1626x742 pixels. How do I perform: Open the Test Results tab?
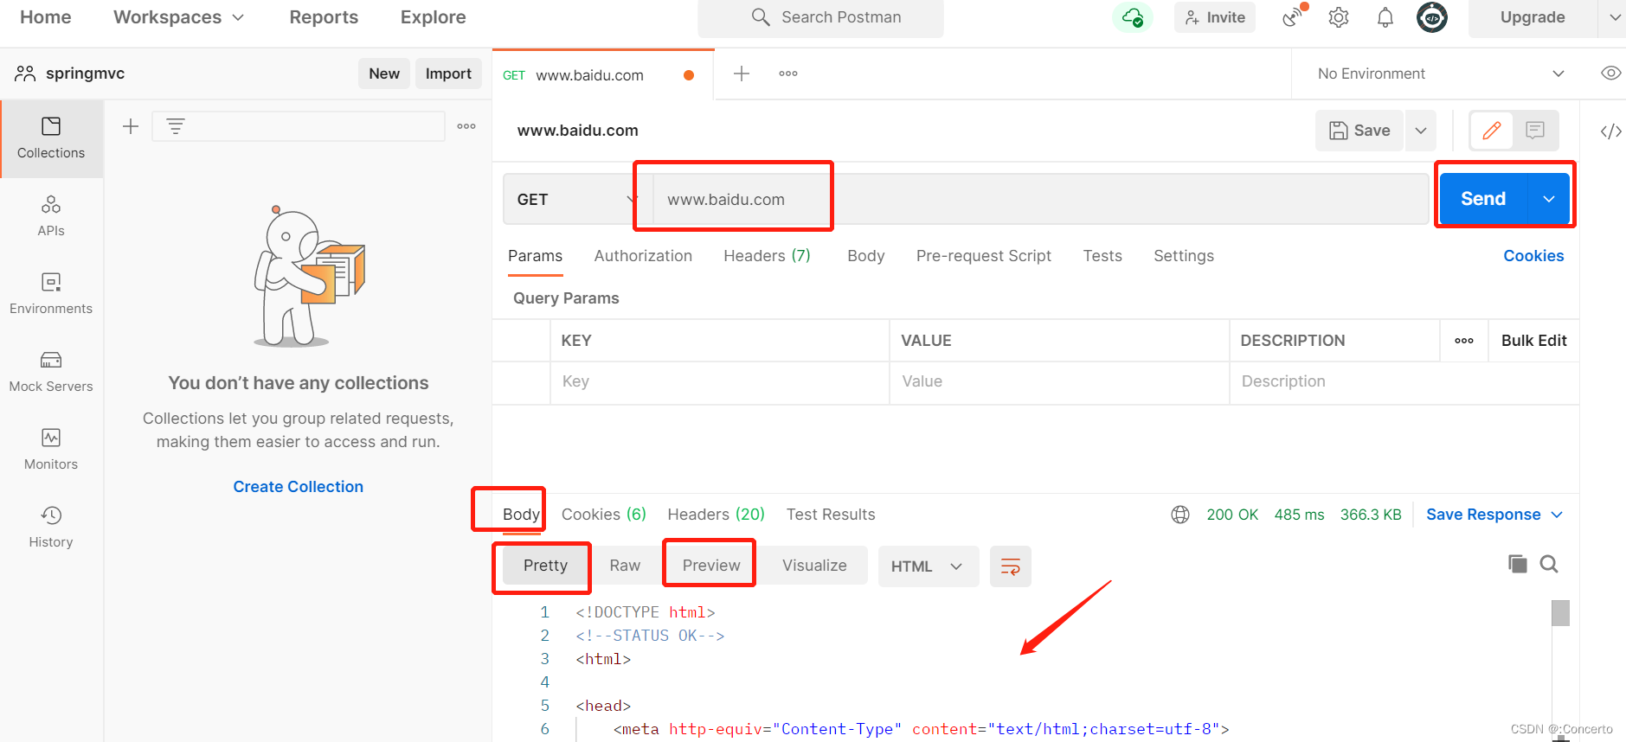tap(831, 515)
